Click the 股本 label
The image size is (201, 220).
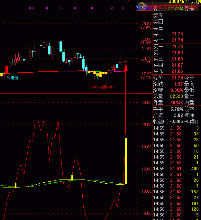point(189,109)
